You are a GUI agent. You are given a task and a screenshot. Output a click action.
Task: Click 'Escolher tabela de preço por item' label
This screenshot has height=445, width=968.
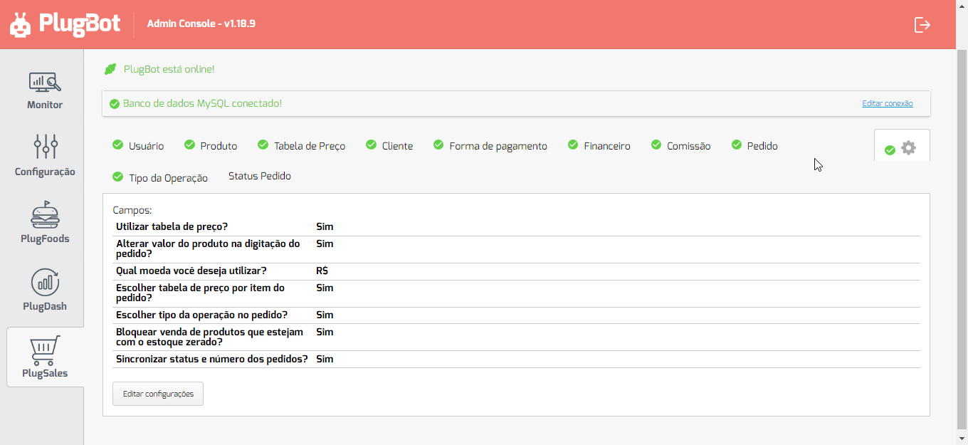click(200, 293)
